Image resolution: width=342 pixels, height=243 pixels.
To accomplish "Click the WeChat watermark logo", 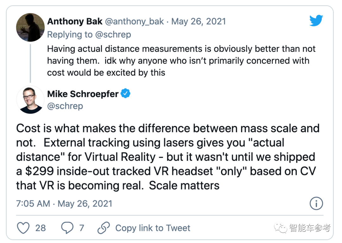I will coord(281,228).
